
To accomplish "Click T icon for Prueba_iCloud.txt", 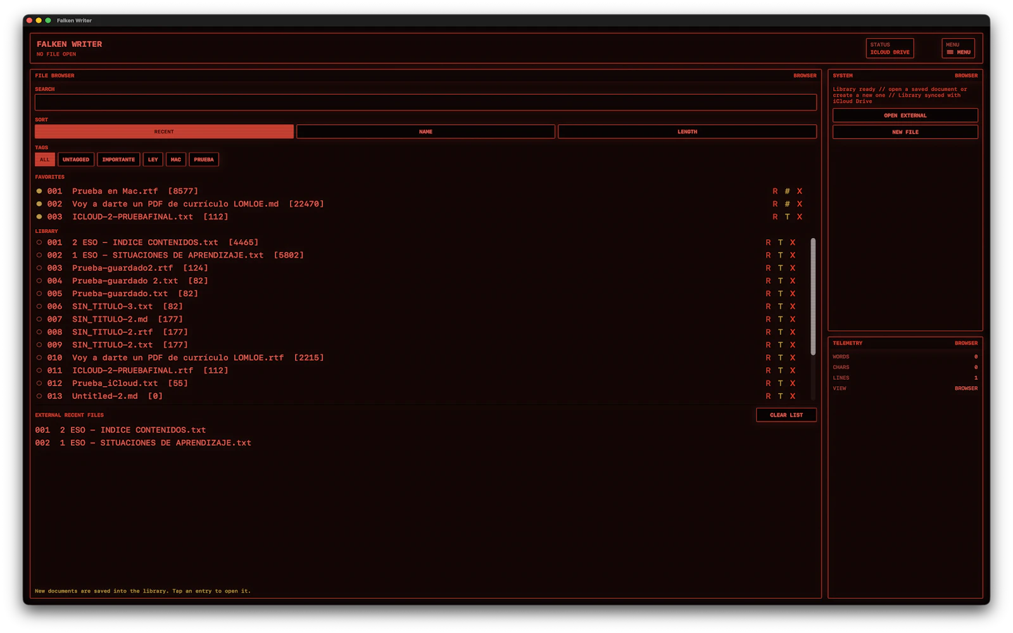I will 780,383.
